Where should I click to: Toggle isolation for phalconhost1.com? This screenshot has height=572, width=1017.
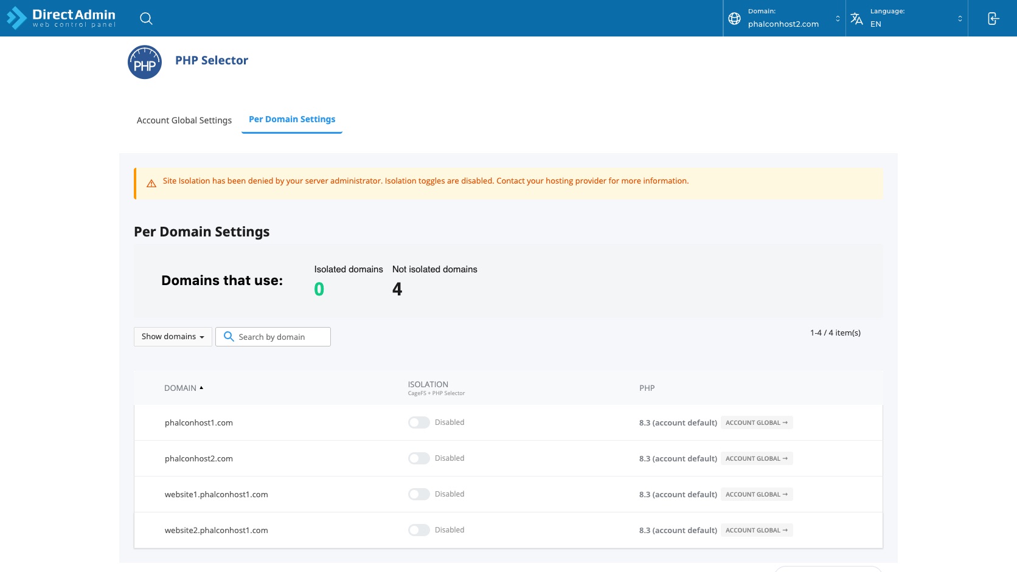click(x=418, y=422)
